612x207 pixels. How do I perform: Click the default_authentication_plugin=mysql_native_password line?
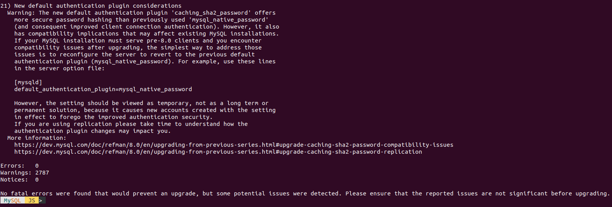coord(103,89)
